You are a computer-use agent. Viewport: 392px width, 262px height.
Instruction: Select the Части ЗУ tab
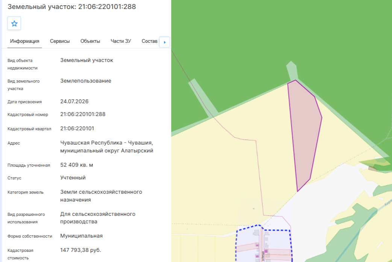click(x=121, y=41)
